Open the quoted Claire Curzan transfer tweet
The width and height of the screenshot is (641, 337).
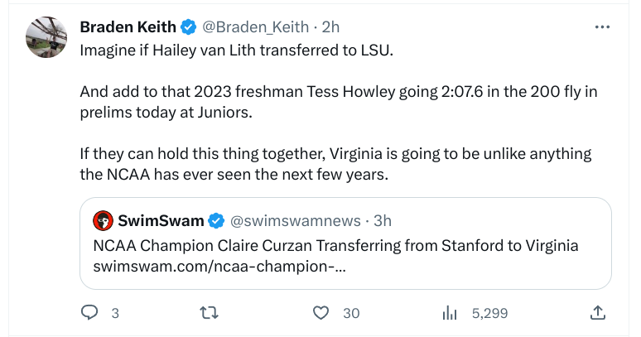tap(348, 246)
